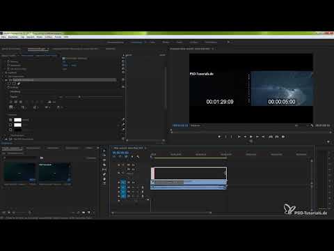Open playback resolution dropdown in Program Monitor
Viewport: 334px width, 251px height.
pos(301,125)
